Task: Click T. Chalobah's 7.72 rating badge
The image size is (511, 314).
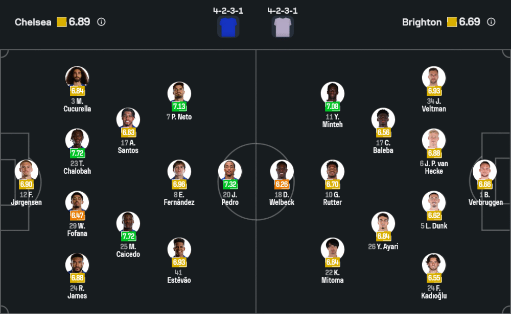Action: (x=77, y=153)
